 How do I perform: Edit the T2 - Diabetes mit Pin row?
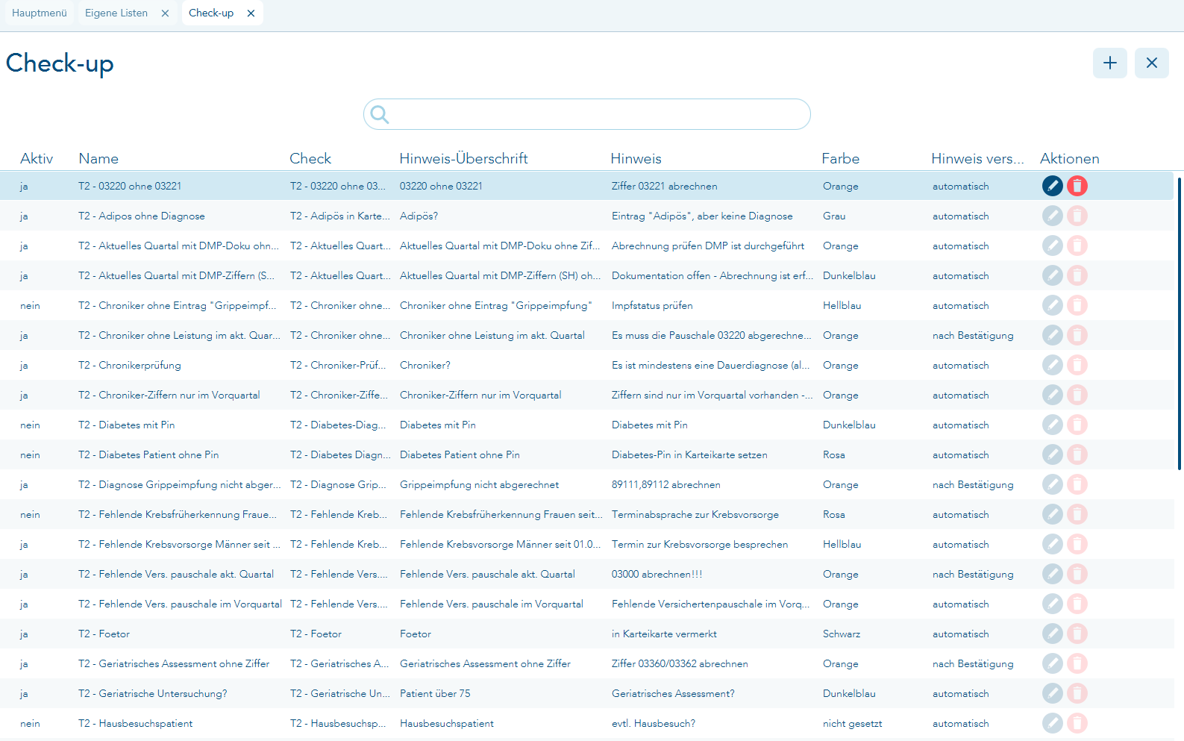pyautogui.click(x=1052, y=425)
